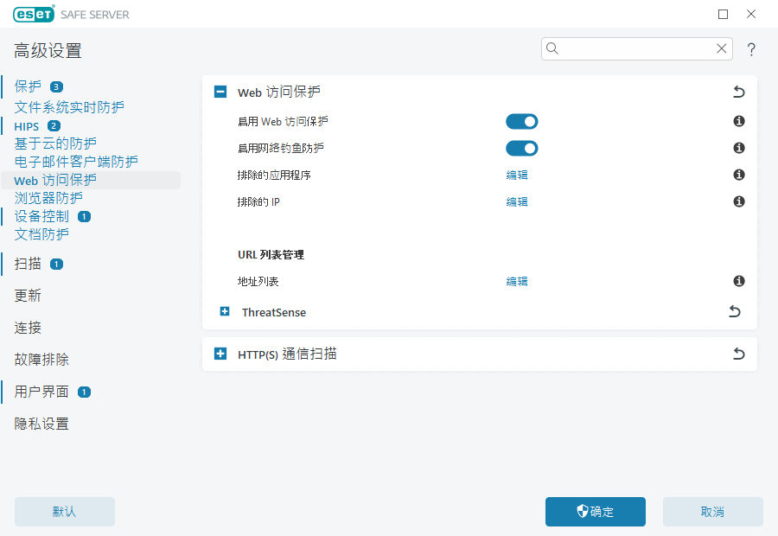
Task: Click the revert arrow next to ThreatSense
Action: [x=734, y=311]
